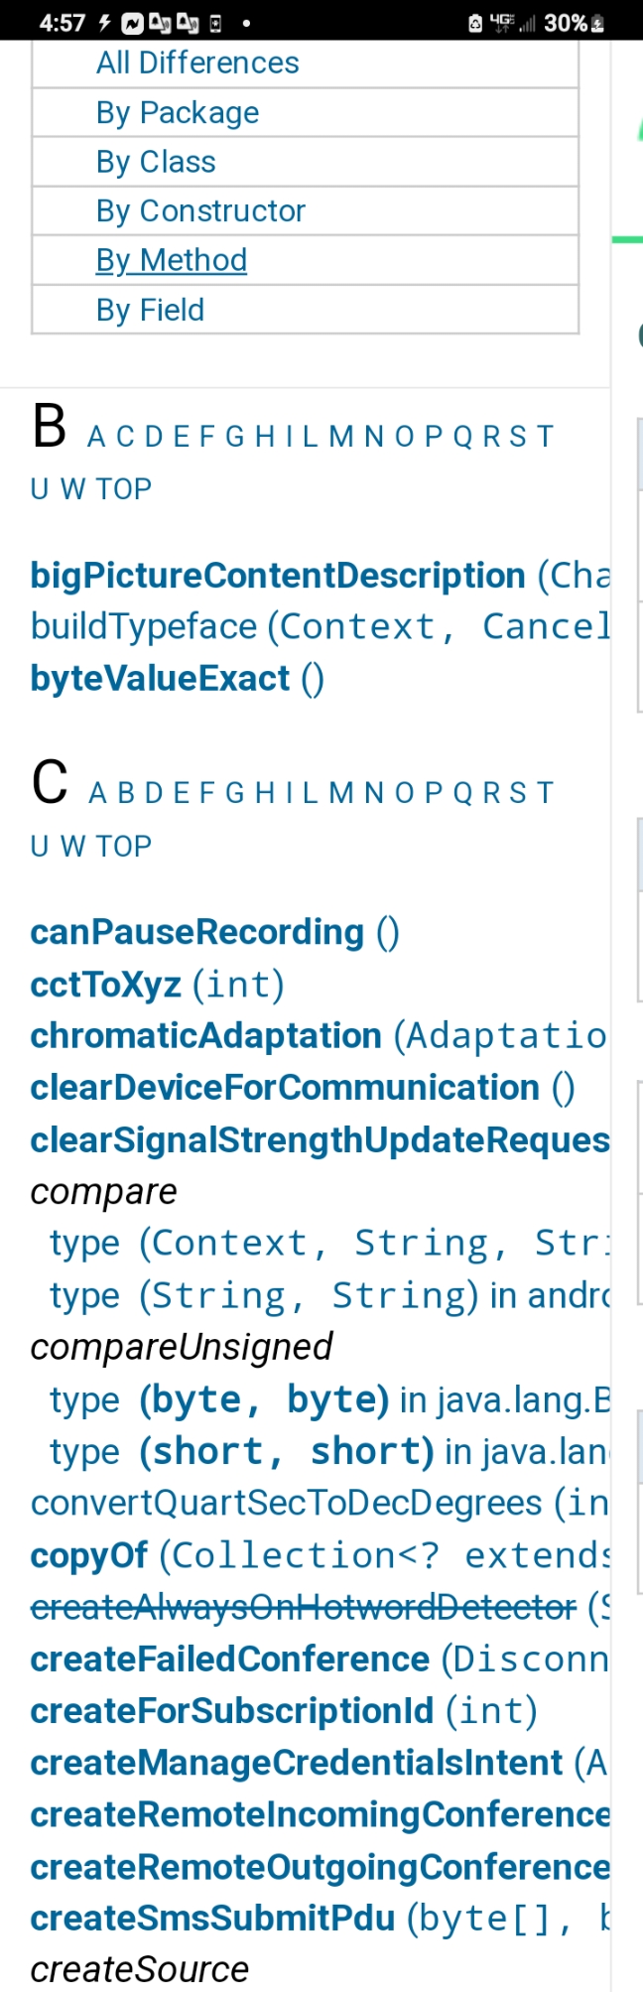Screen dimensions: 643x1992
Task: Open the cctToXyz (int) method
Action: click(157, 985)
